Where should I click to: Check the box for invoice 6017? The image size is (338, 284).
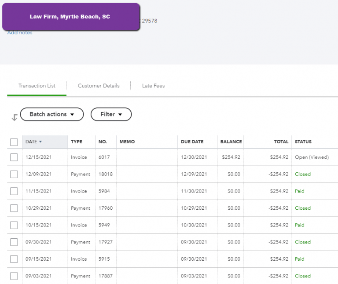(14, 157)
